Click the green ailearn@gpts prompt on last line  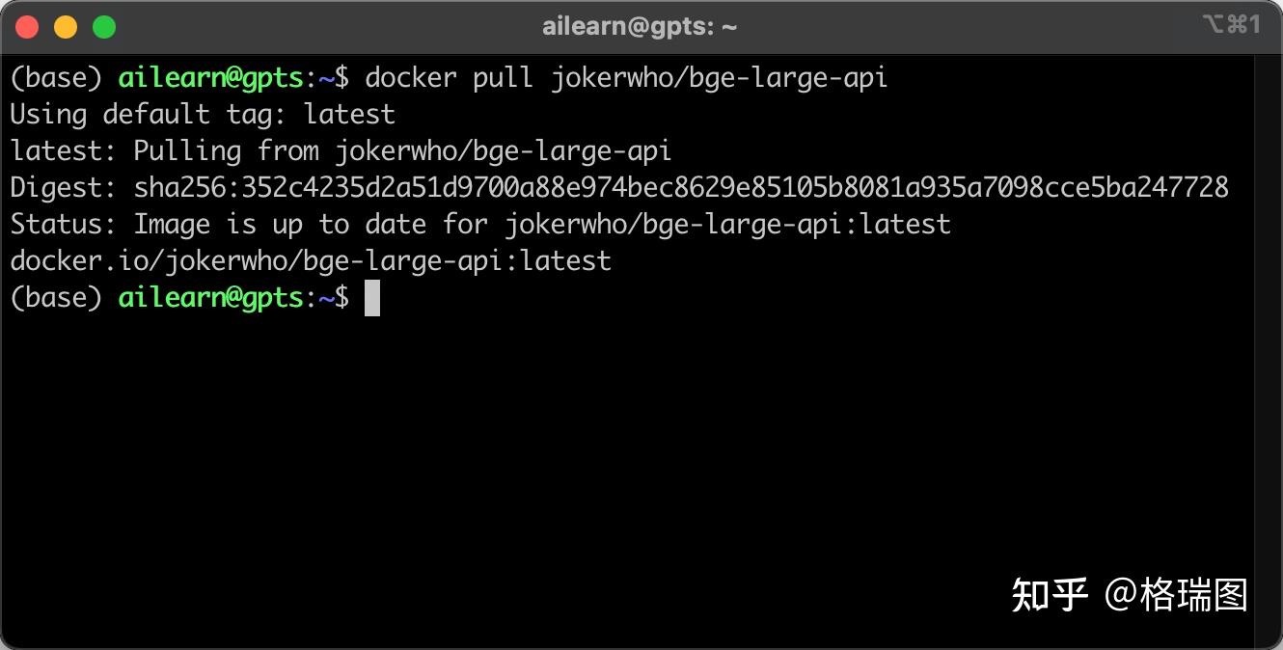[211, 298]
